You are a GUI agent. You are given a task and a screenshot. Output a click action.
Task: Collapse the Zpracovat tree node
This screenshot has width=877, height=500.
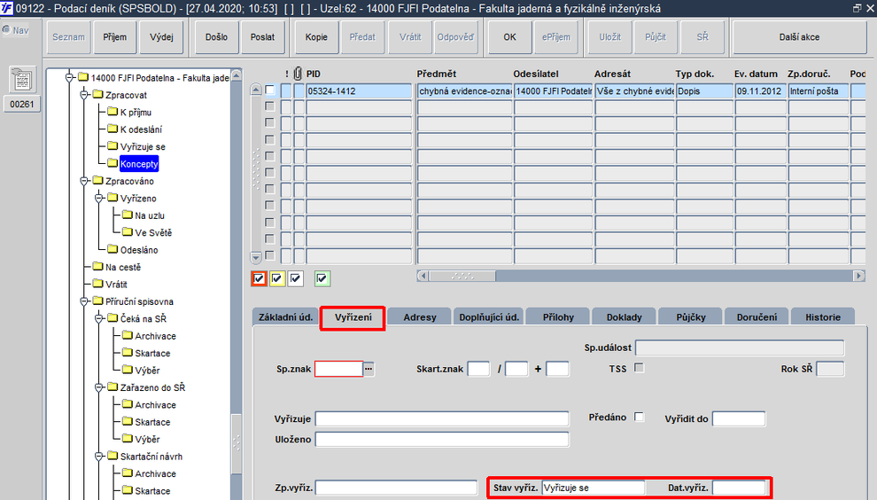coord(84,95)
